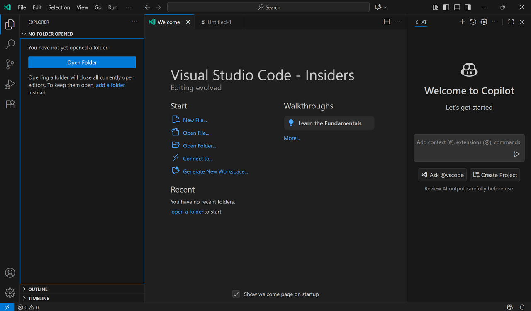The width and height of the screenshot is (531, 311).
Task: Click the title bar Search box
Action: 268,7
